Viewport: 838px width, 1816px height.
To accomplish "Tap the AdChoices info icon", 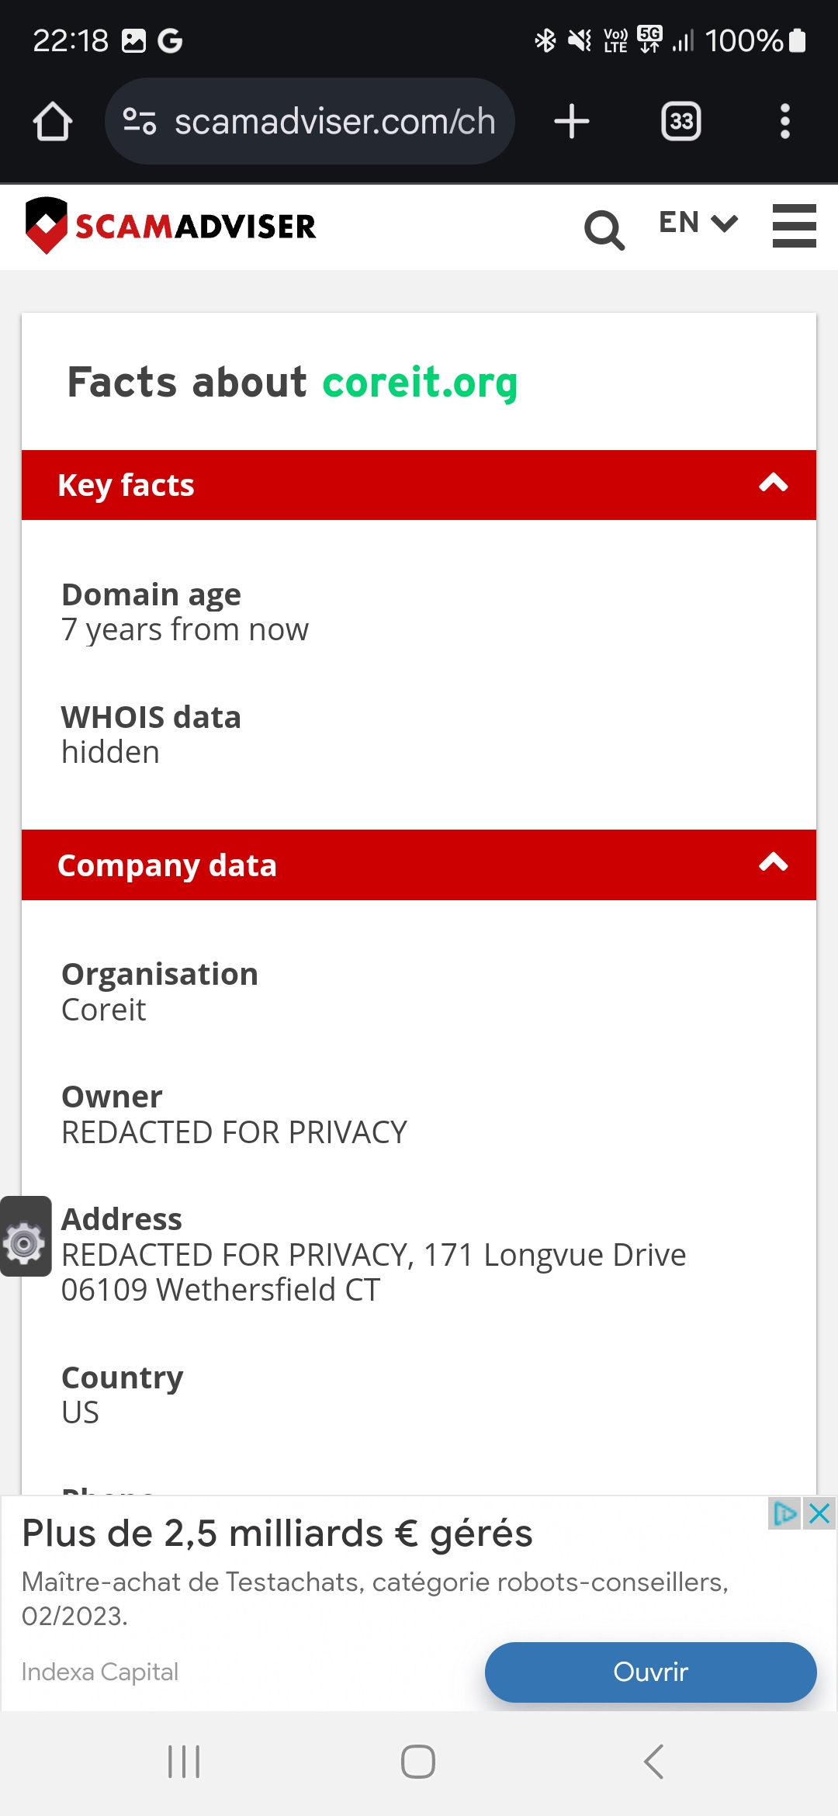I will [x=785, y=1513].
